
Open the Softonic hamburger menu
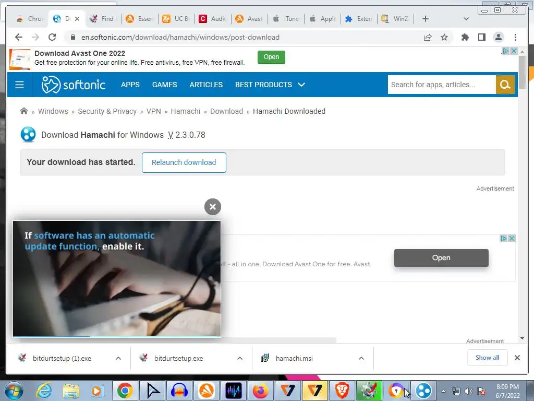pos(19,85)
